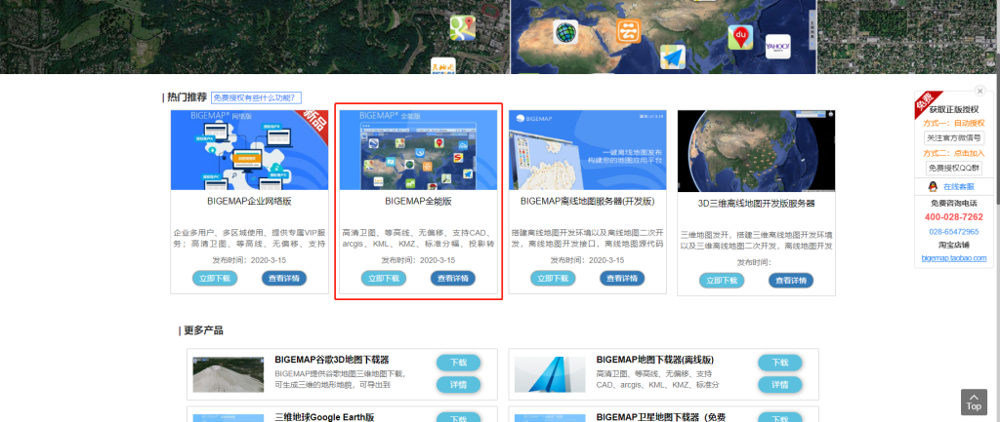Click the blue globe icon on banner

click(x=565, y=32)
